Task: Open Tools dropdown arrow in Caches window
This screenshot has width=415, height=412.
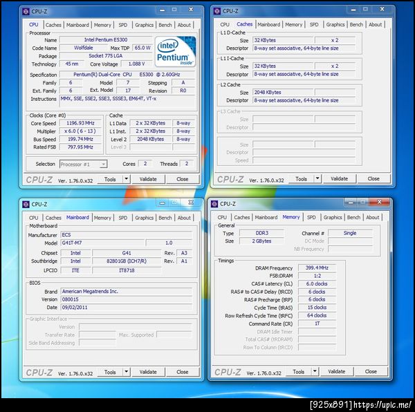Action: tap(317, 178)
